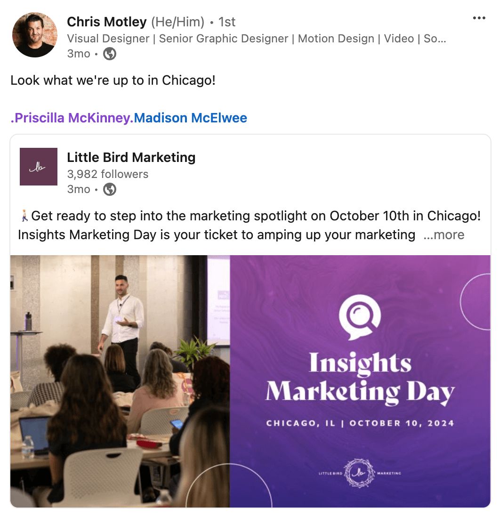
Task: Click the globe visibility icon under Chris Motley
Action: pos(110,54)
